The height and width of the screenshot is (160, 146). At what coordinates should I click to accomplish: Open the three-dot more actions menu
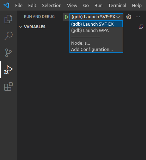pos(138,17)
